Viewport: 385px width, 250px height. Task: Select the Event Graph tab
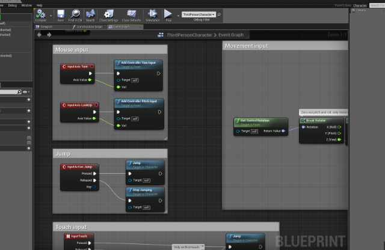click(125, 26)
